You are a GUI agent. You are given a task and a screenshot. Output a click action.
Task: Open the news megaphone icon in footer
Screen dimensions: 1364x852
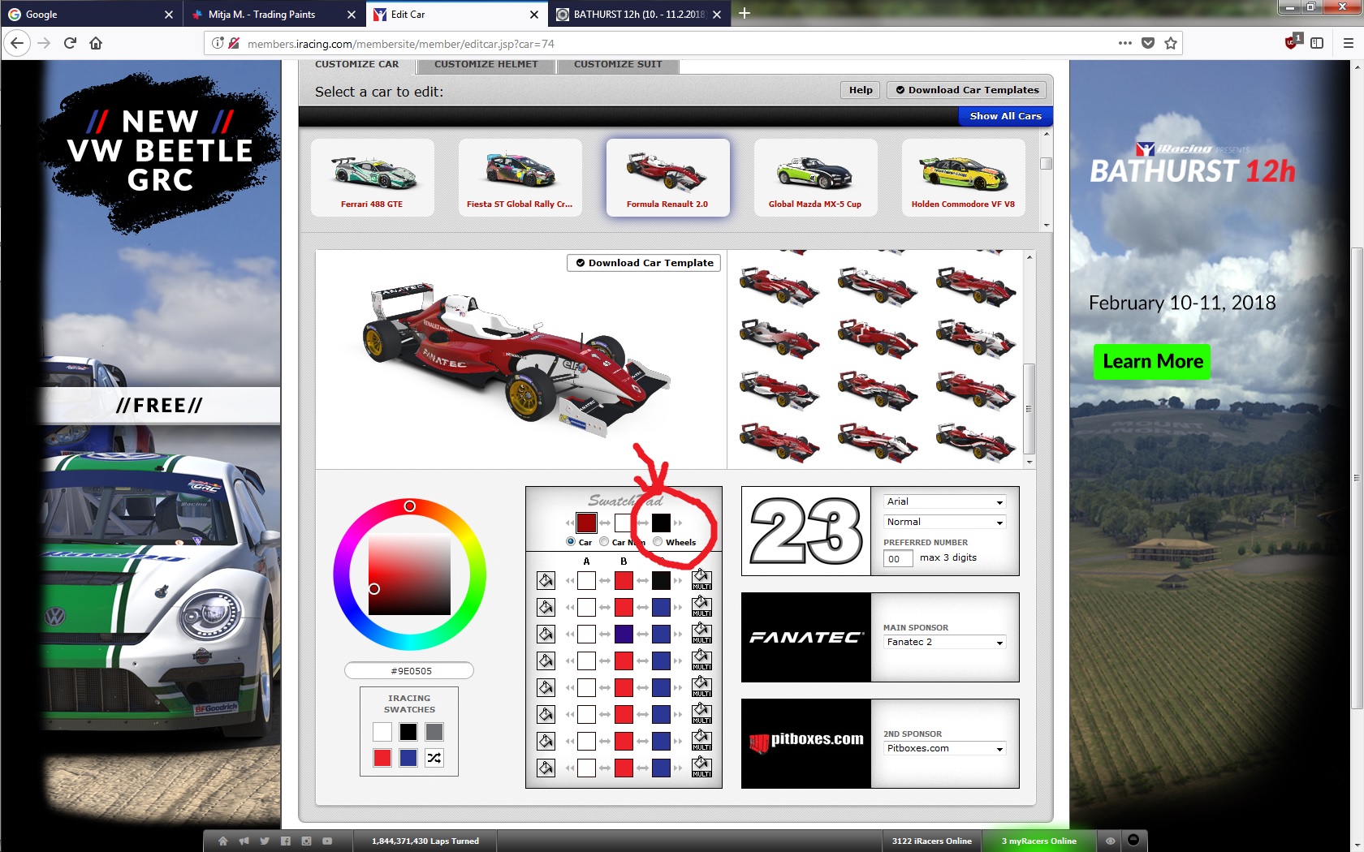coord(244,841)
